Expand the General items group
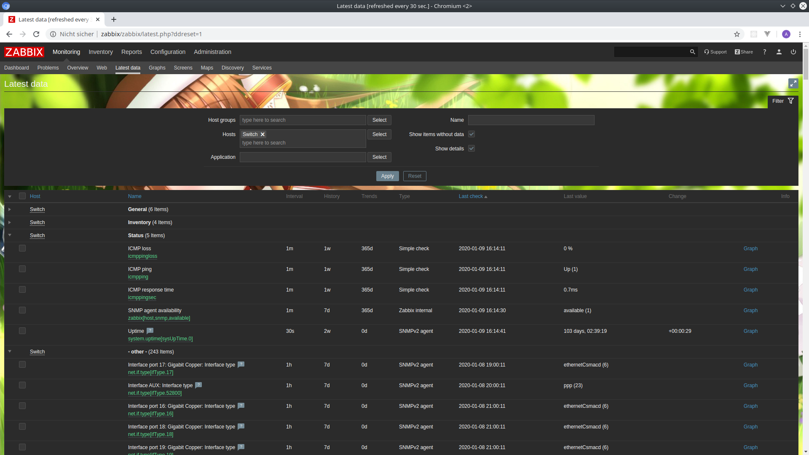 point(10,209)
